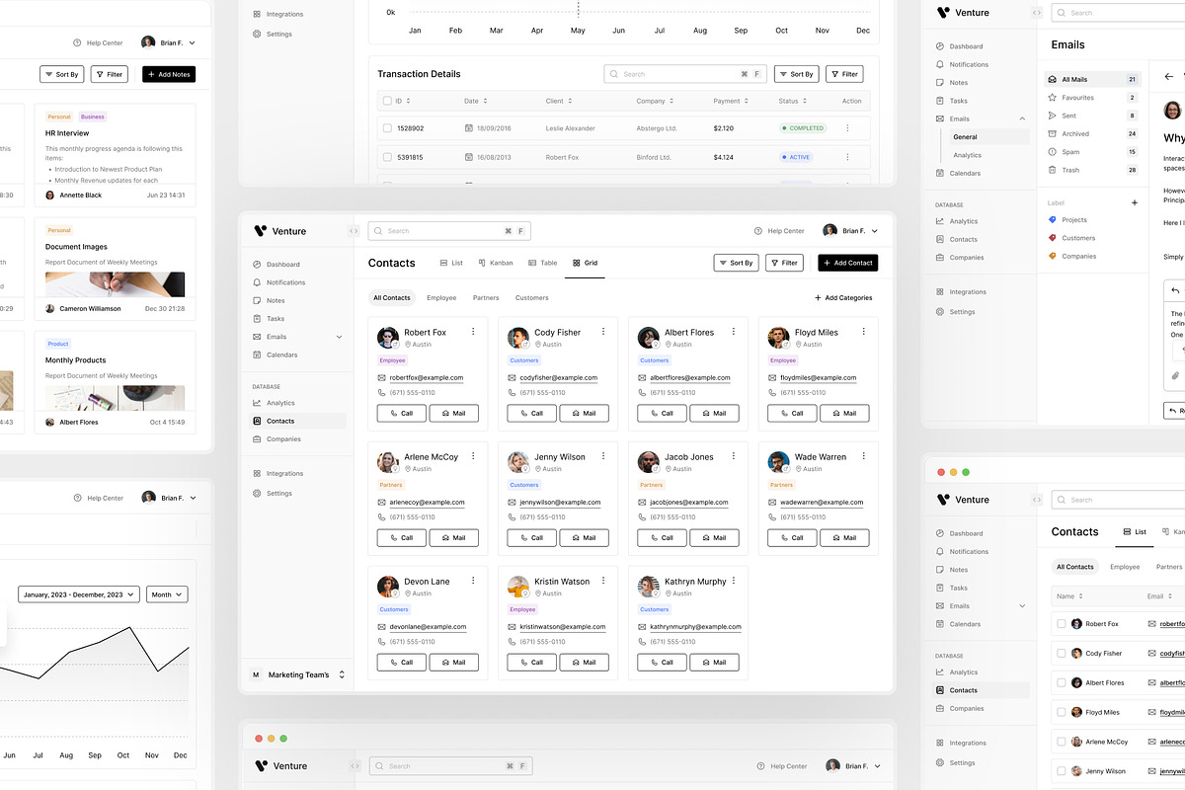Open Filter in Transaction Details panel

pyautogui.click(x=845, y=74)
